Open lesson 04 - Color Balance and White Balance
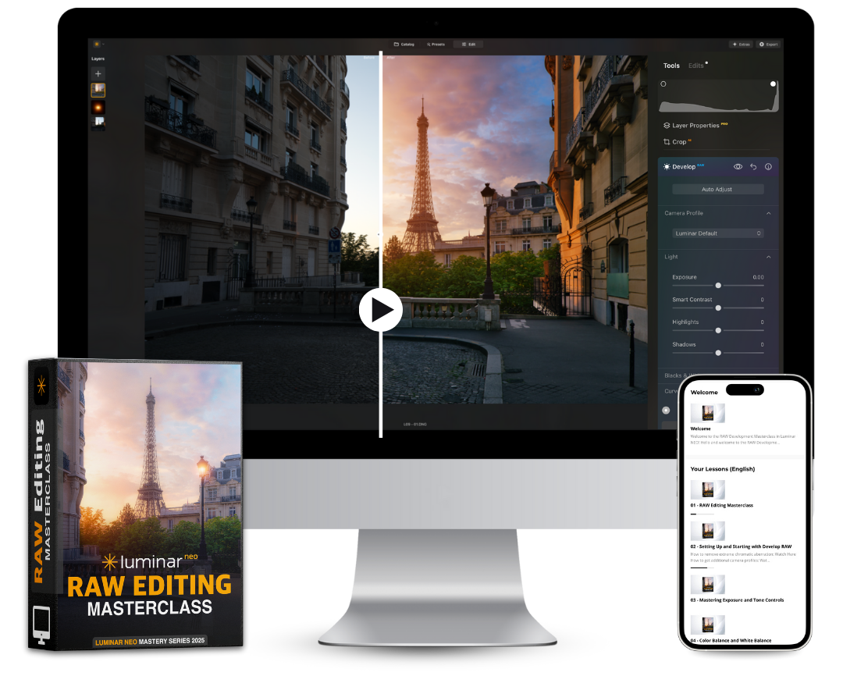Screen dimensions: 843x676 [731, 641]
